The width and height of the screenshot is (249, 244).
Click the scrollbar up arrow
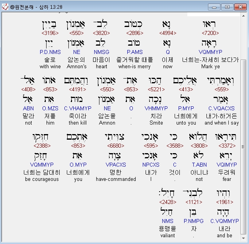pyautogui.click(x=243, y=16)
